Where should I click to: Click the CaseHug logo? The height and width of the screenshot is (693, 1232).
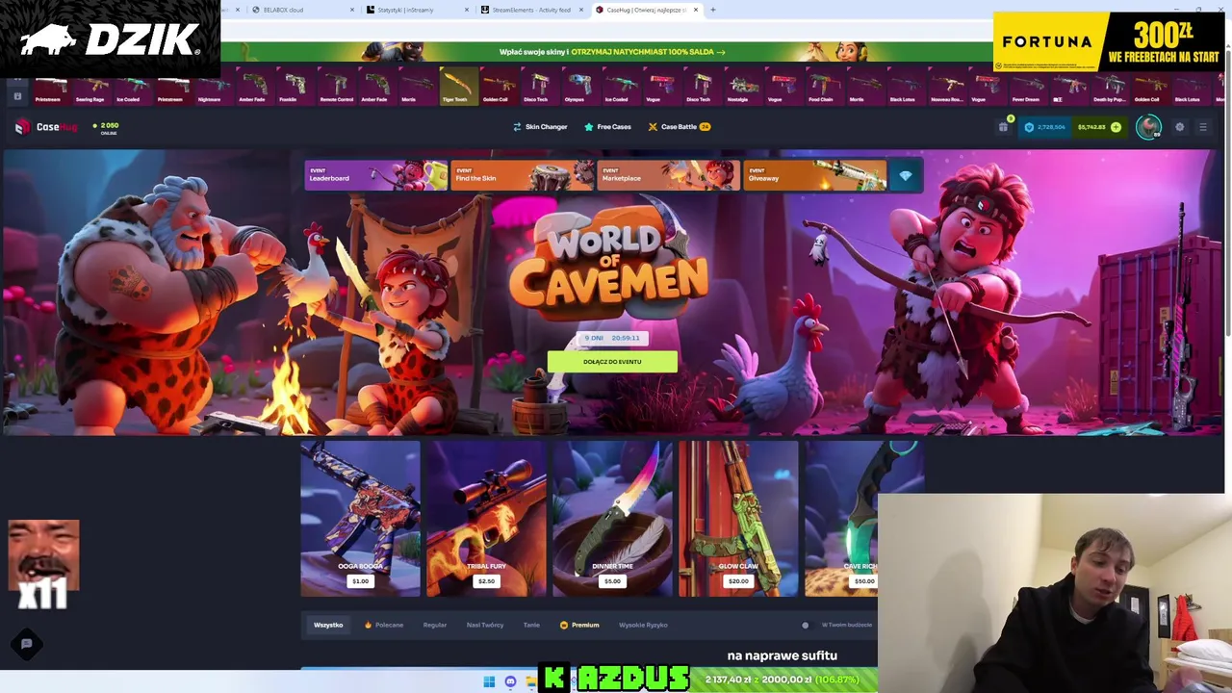[x=46, y=127]
